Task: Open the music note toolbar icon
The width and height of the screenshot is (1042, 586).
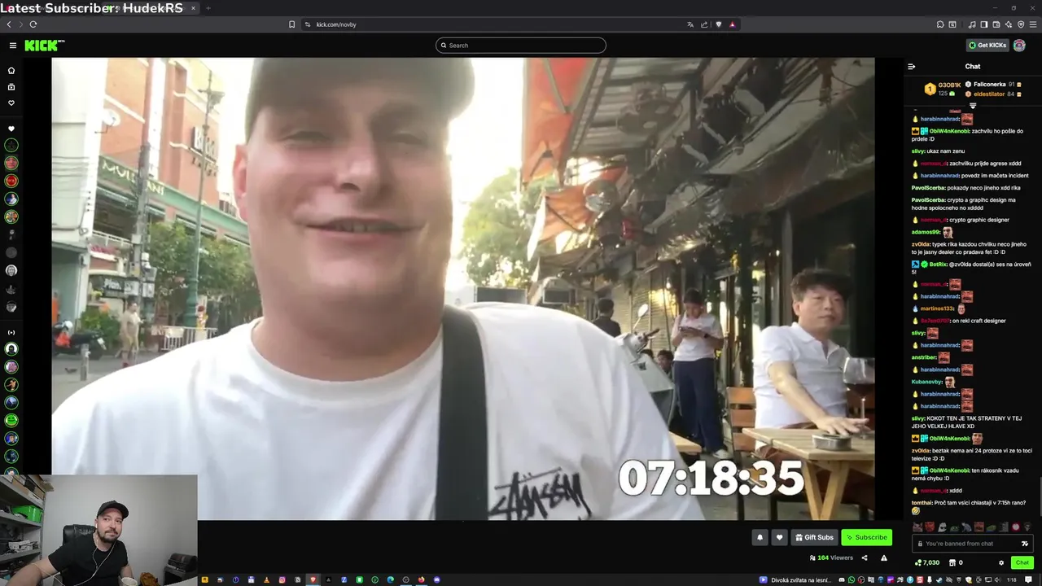Action: tap(972, 24)
